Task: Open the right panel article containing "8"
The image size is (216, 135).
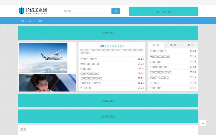Action: point(159,67)
